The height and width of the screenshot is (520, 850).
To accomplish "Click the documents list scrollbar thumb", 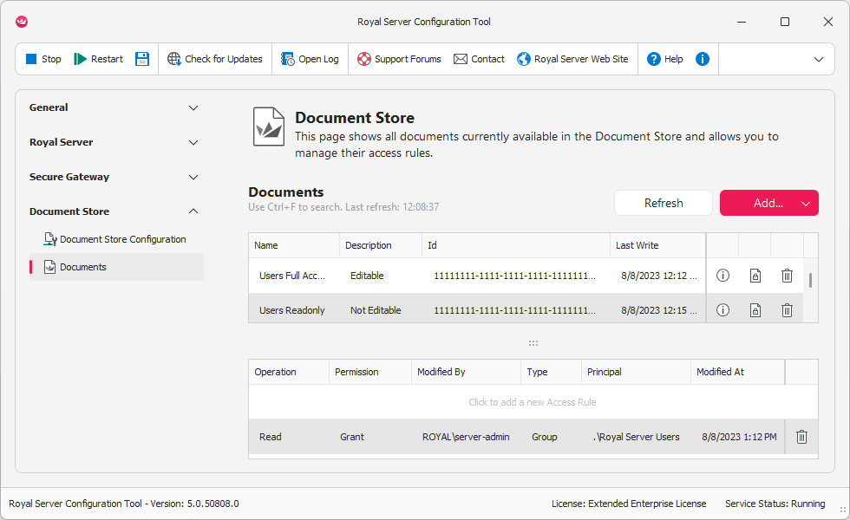I will click(810, 280).
